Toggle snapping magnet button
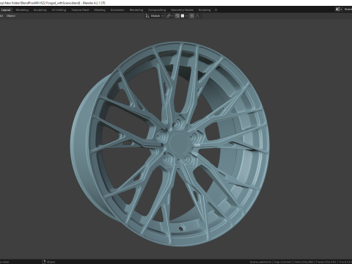Viewport: 352px width, 264px height. [x=177, y=16]
